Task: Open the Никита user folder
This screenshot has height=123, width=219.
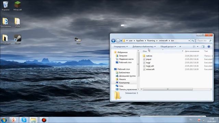Action: point(122,79)
